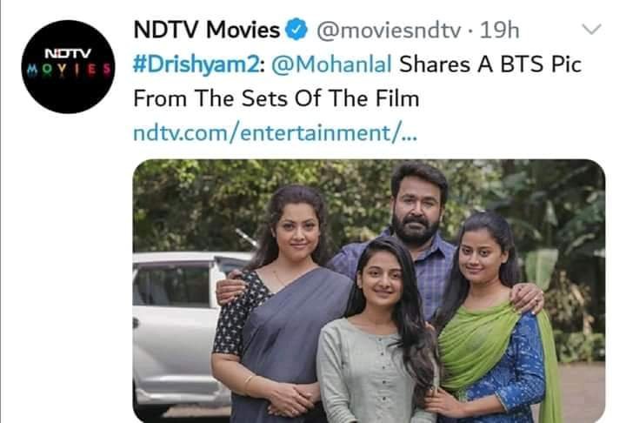Open the NDTV Movies profile avatar

(69, 67)
